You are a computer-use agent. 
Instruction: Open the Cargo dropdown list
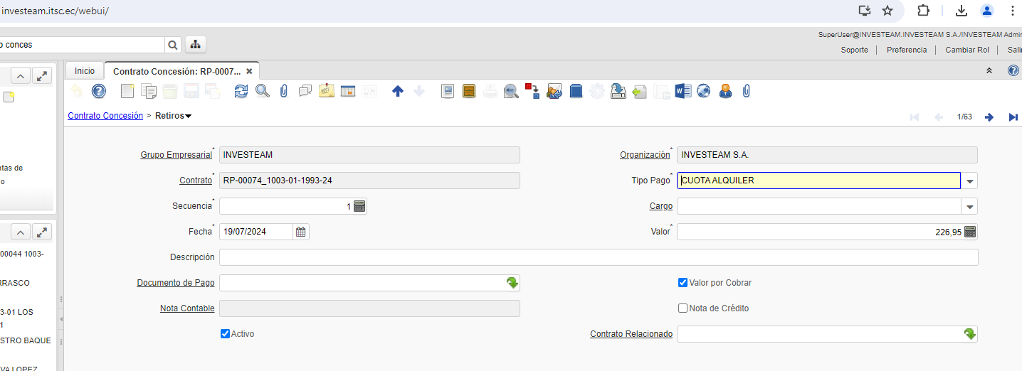969,206
